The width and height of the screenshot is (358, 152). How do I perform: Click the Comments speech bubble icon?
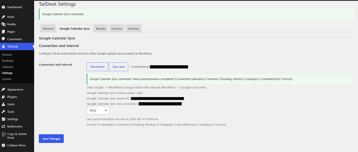click(3, 39)
